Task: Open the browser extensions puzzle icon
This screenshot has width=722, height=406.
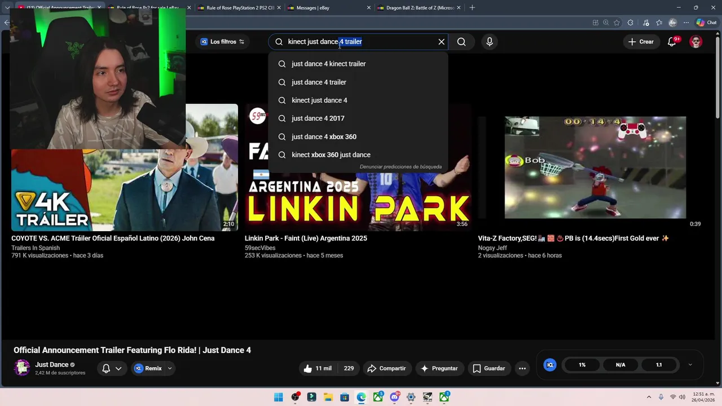Action: (630, 23)
